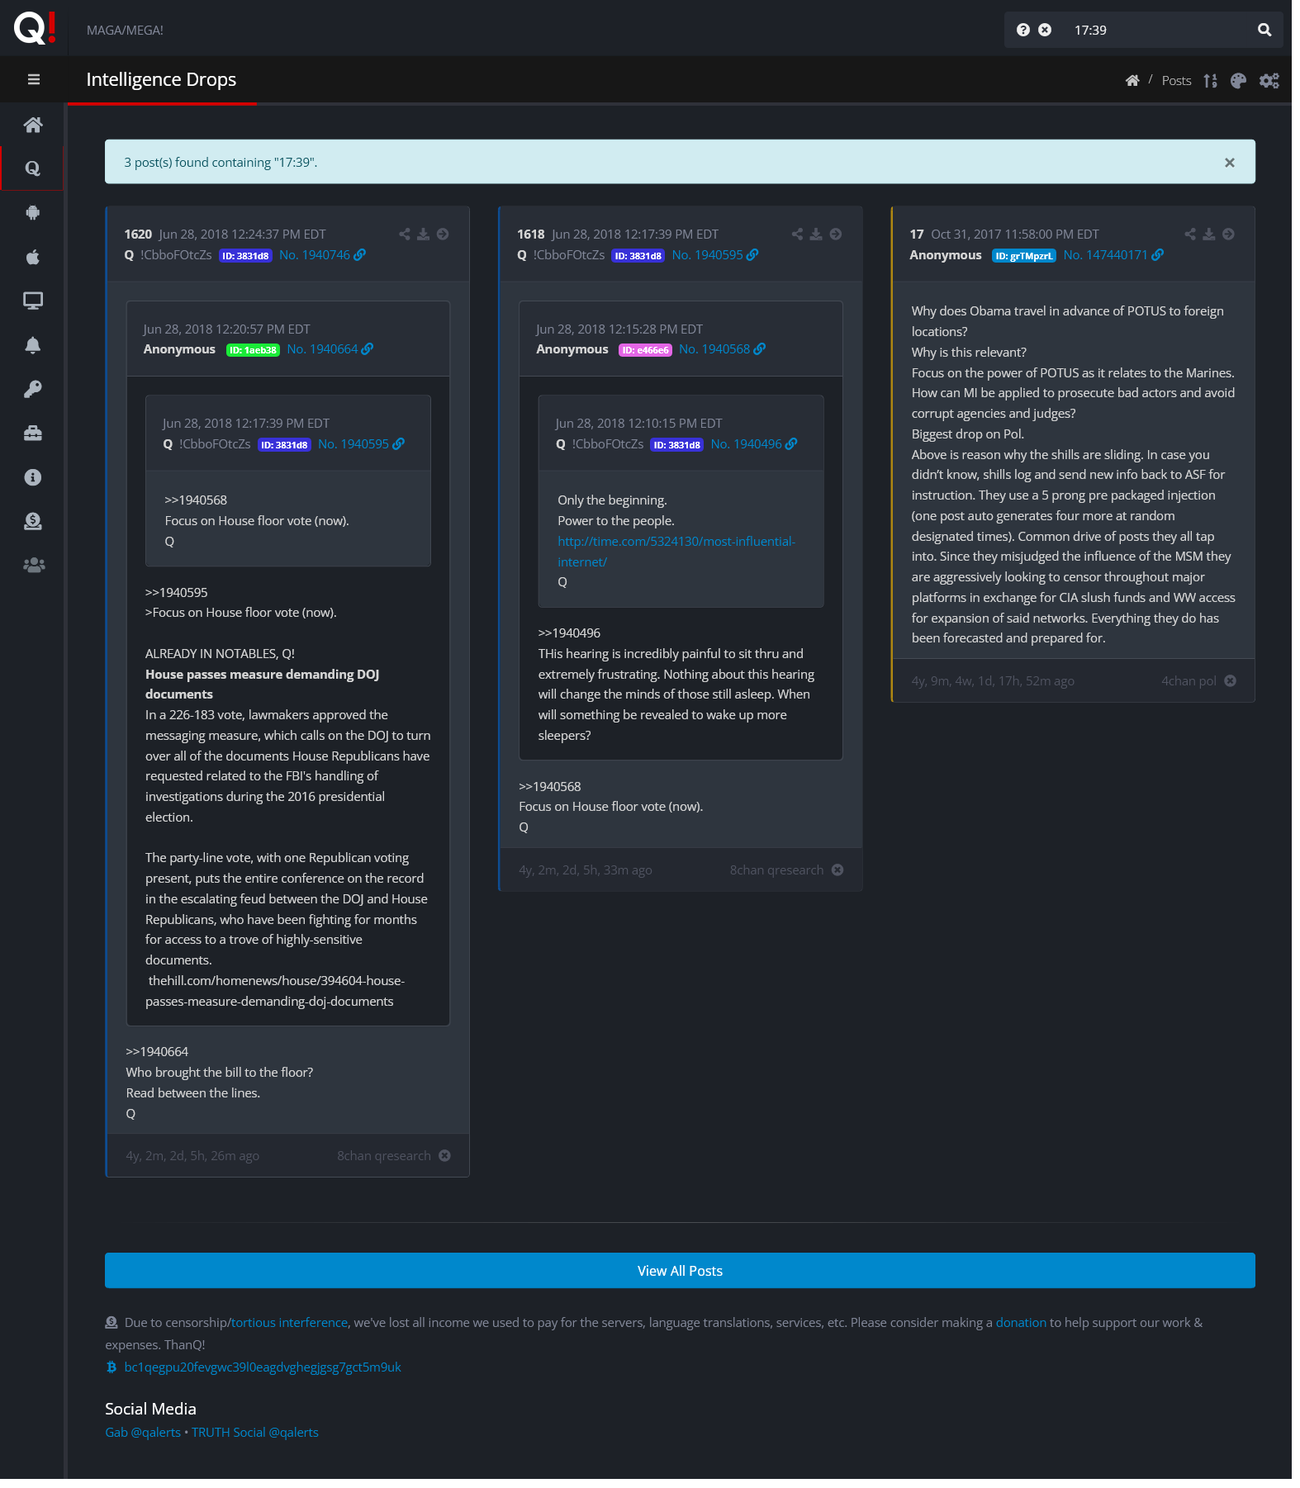1300x1488 pixels.
Task: Open the users group sidebar icon
Action: (x=33, y=565)
